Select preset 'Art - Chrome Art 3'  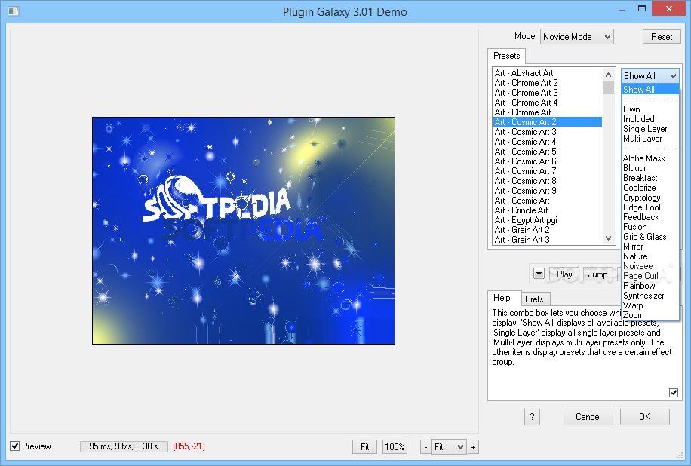pyautogui.click(x=548, y=93)
